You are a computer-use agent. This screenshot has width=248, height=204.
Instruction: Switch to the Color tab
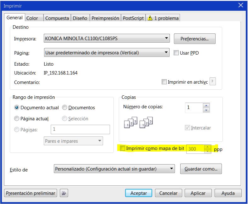32,18
